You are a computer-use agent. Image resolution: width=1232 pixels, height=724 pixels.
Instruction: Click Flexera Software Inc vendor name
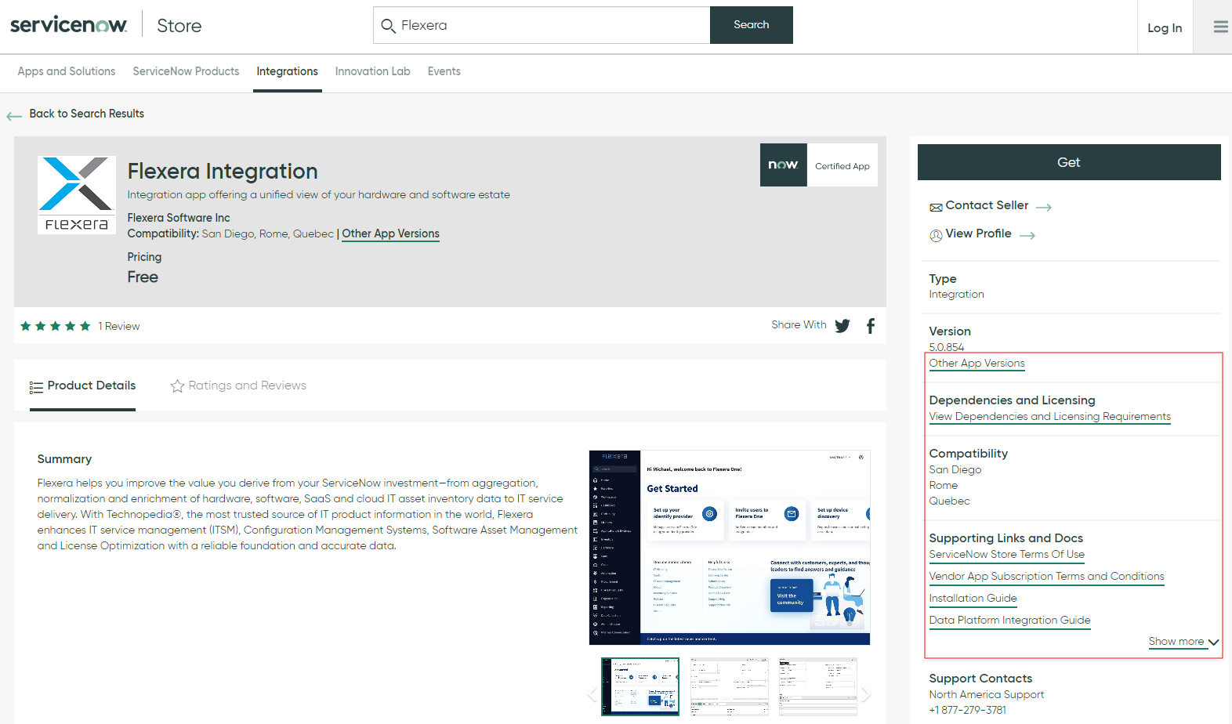coord(179,218)
